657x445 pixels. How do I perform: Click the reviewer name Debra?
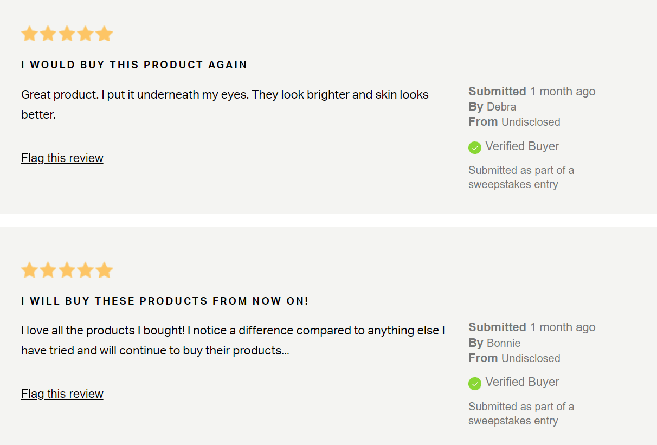point(501,107)
